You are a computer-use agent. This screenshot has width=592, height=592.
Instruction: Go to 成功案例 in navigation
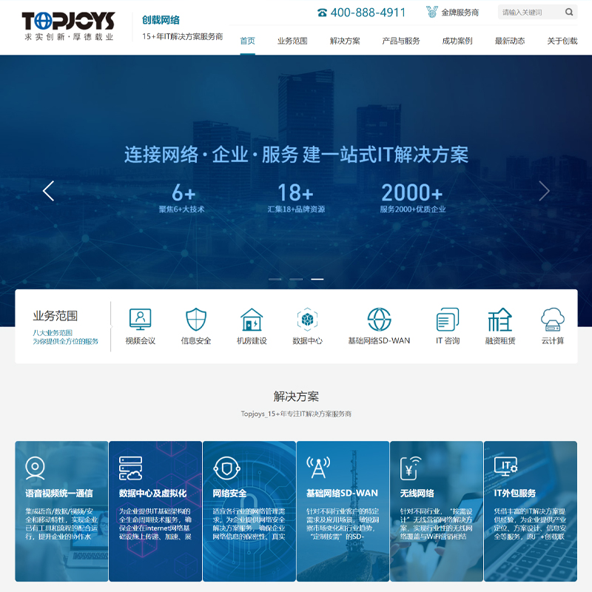pyautogui.click(x=457, y=41)
